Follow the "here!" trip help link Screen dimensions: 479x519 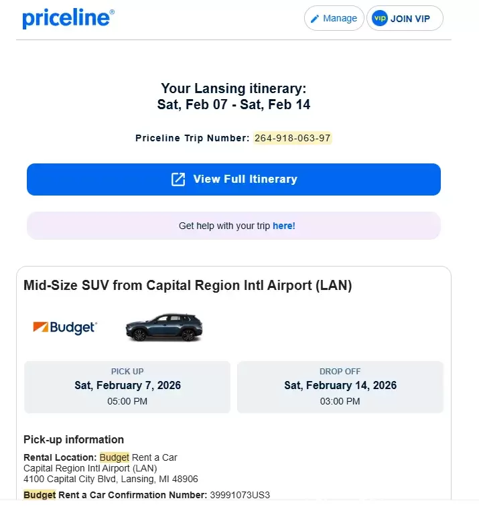[x=284, y=226]
